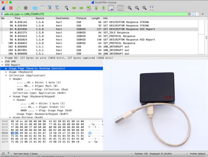
Task: Toggle auto-scroll during live capture
Action: click(111, 8)
